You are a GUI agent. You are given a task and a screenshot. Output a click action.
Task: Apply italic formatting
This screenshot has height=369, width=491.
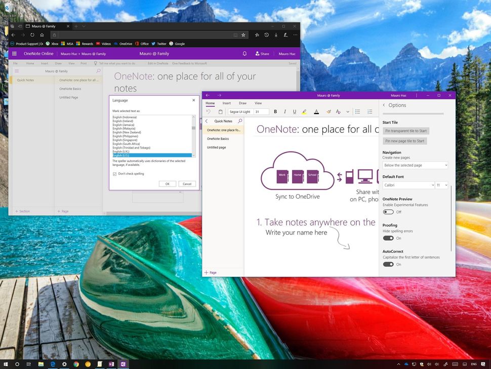[285, 112]
